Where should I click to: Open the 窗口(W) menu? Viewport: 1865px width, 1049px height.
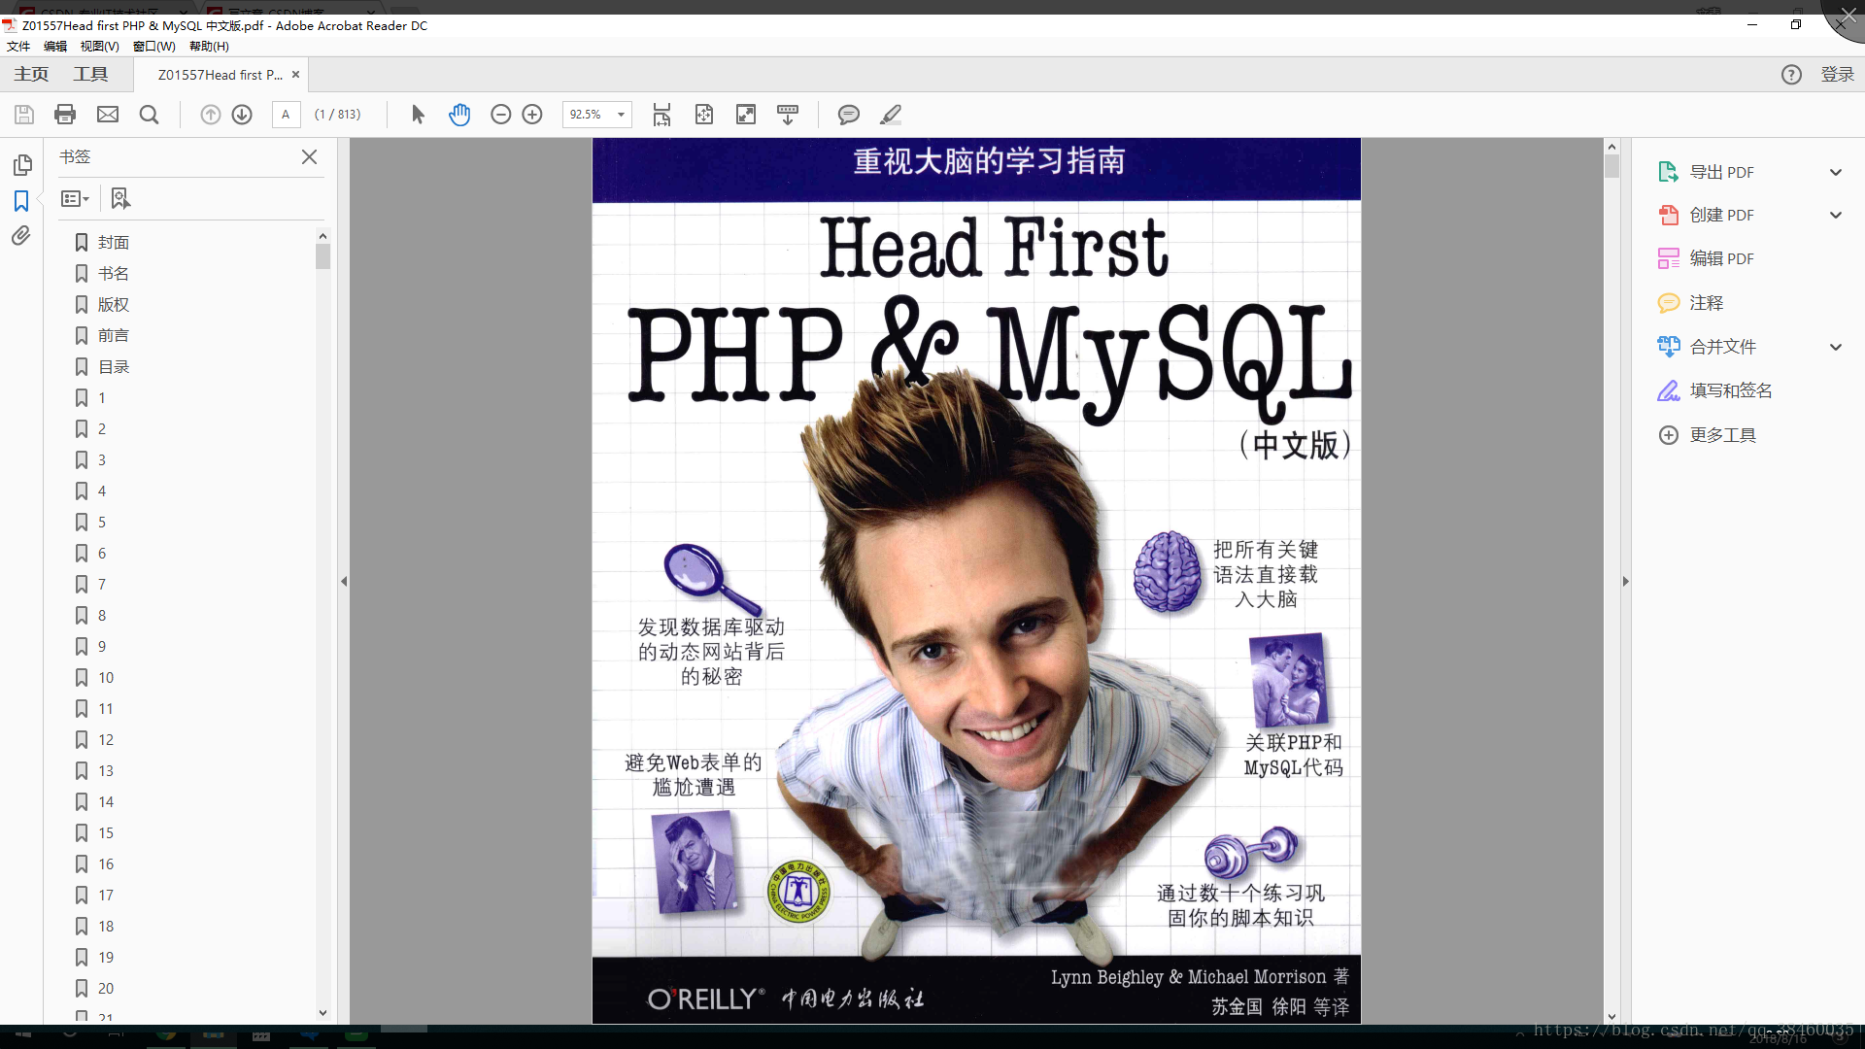(153, 47)
